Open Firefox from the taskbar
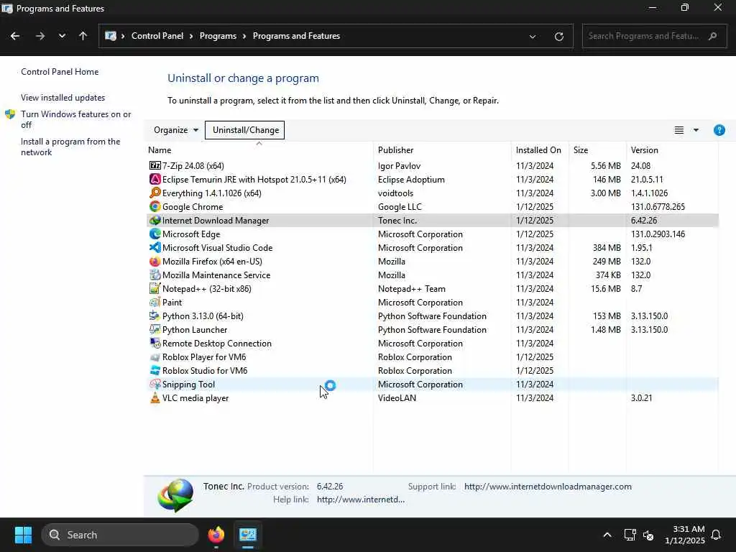The height and width of the screenshot is (552, 736). 216,535
